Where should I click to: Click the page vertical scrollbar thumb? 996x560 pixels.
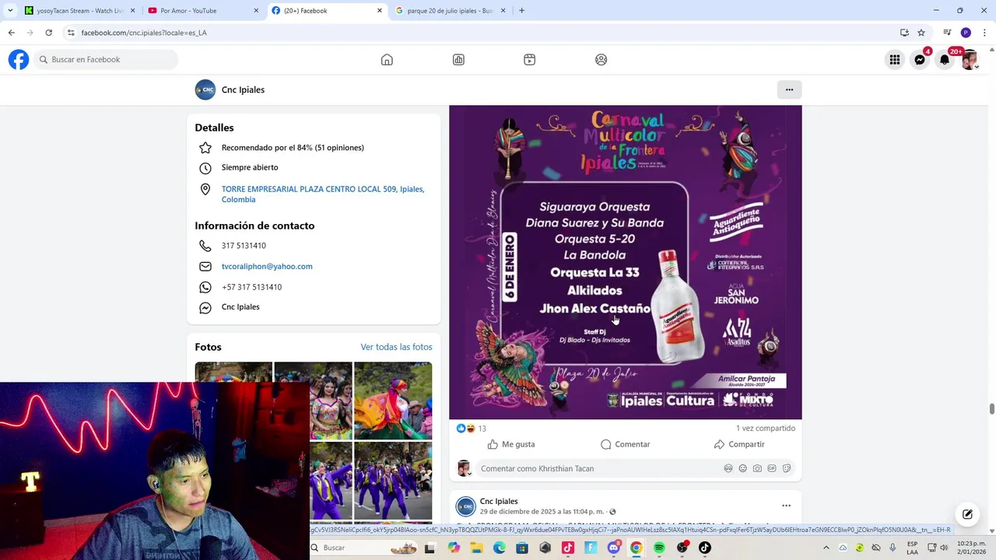991,409
